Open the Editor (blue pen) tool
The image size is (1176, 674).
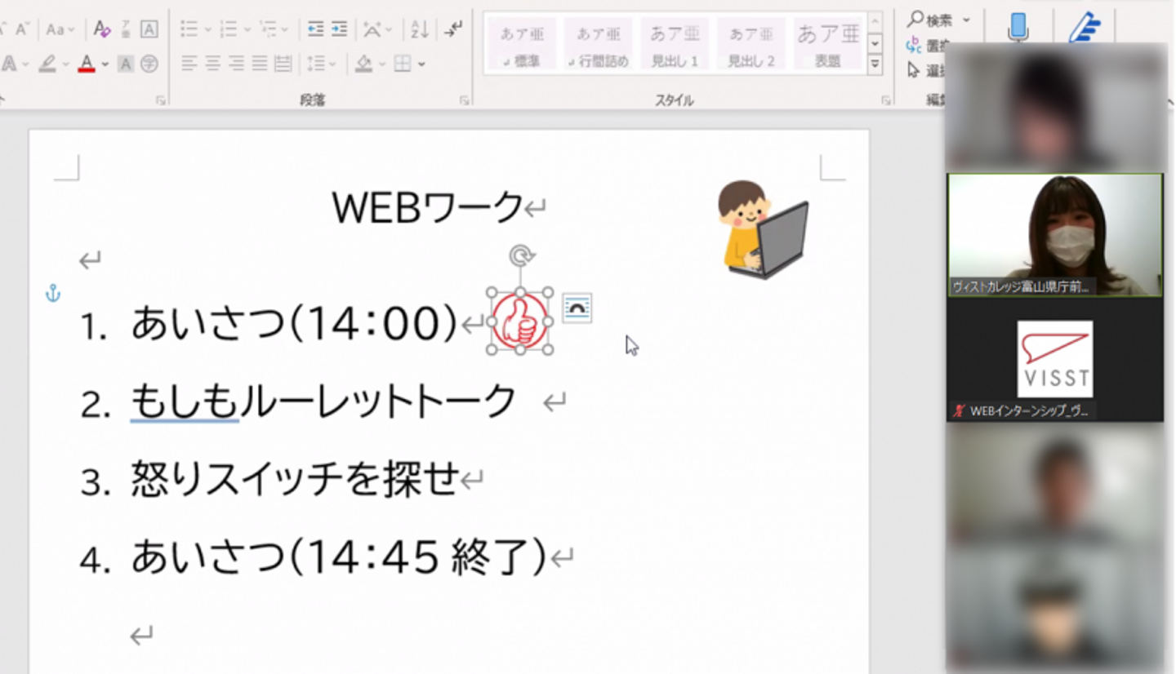[1085, 26]
